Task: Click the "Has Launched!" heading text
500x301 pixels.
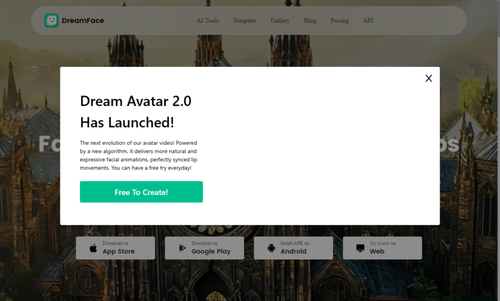Action: [x=127, y=123]
